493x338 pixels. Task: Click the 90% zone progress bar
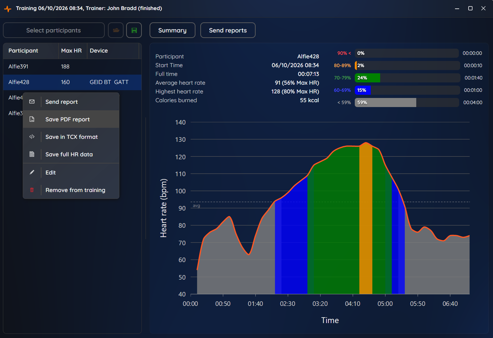[407, 53]
